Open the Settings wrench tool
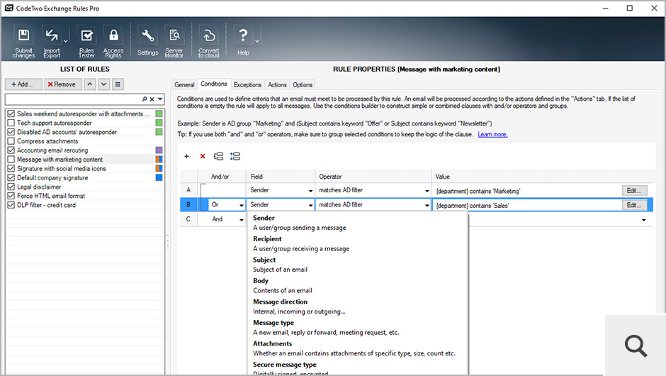666x376 pixels. pyautogui.click(x=147, y=41)
